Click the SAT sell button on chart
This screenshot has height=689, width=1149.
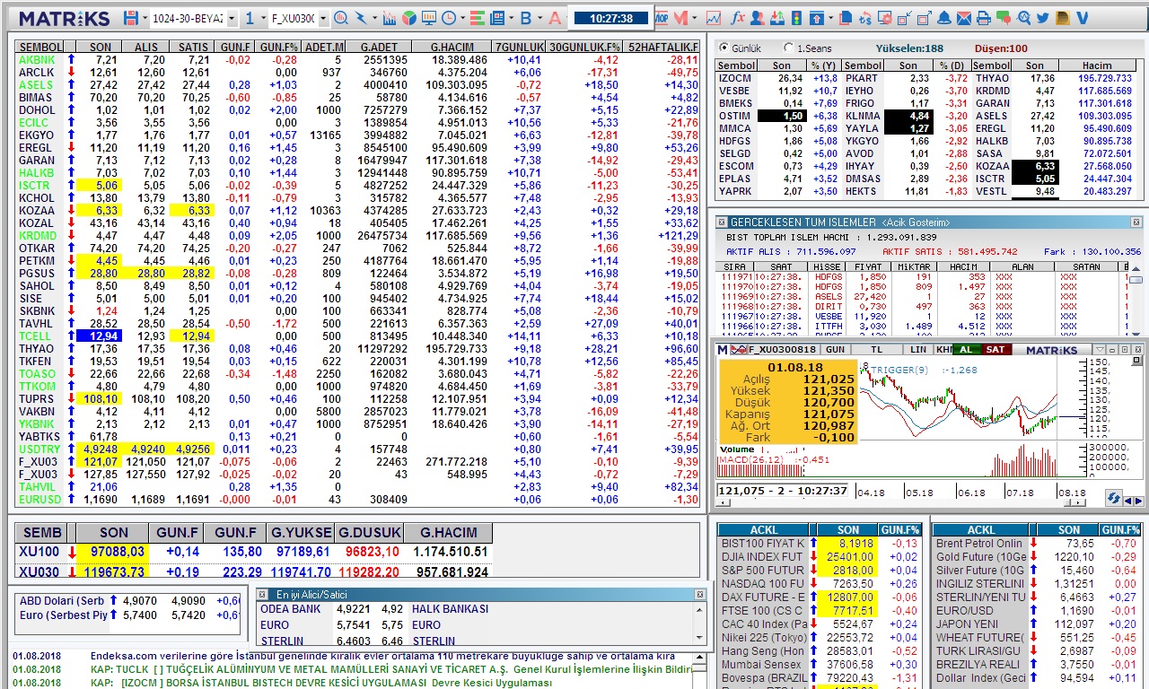[x=995, y=349]
